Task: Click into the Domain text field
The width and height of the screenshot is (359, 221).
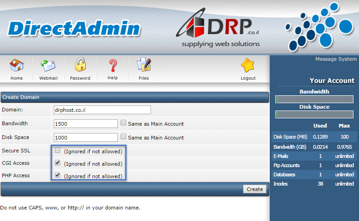Action: pos(102,110)
